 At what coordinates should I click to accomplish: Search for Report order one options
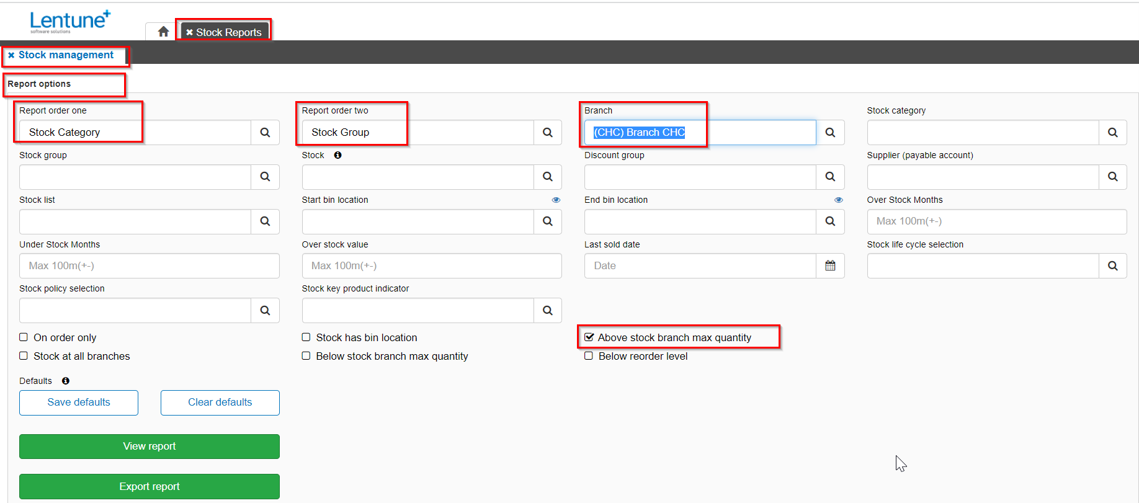265,132
